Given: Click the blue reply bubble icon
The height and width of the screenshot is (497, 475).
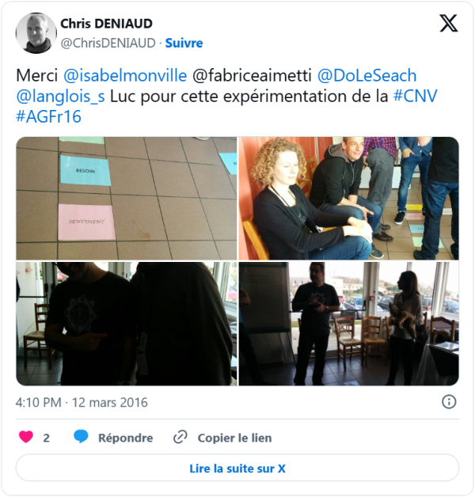Looking at the screenshot, I should coord(81,437).
